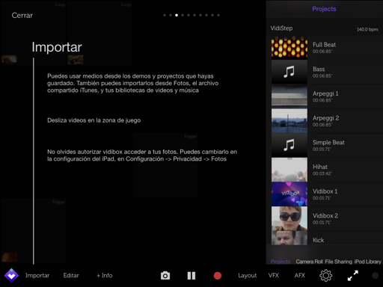Click the Arpeggi 1 clip name
Viewport: 383px width, 287px height.
click(x=325, y=94)
